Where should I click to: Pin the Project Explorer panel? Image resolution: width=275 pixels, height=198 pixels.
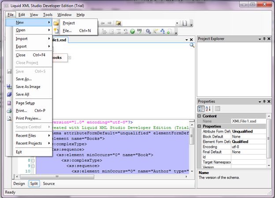point(264,39)
